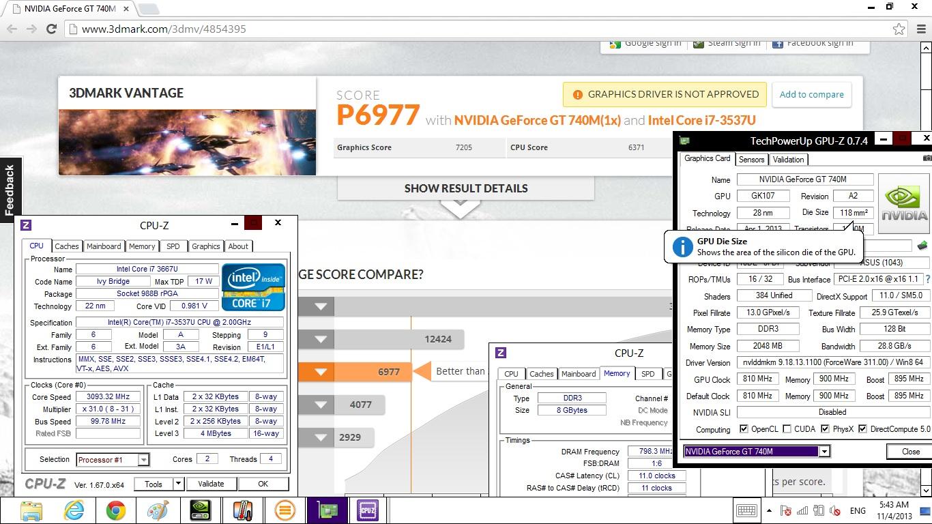Open the network signal tray icon
Viewport: 932px width, 524px height.
(x=802, y=510)
